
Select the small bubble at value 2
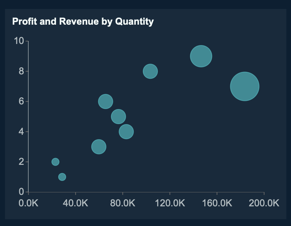[55, 162]
